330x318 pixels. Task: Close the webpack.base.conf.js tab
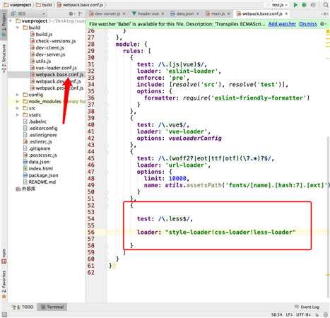(286, 13)
